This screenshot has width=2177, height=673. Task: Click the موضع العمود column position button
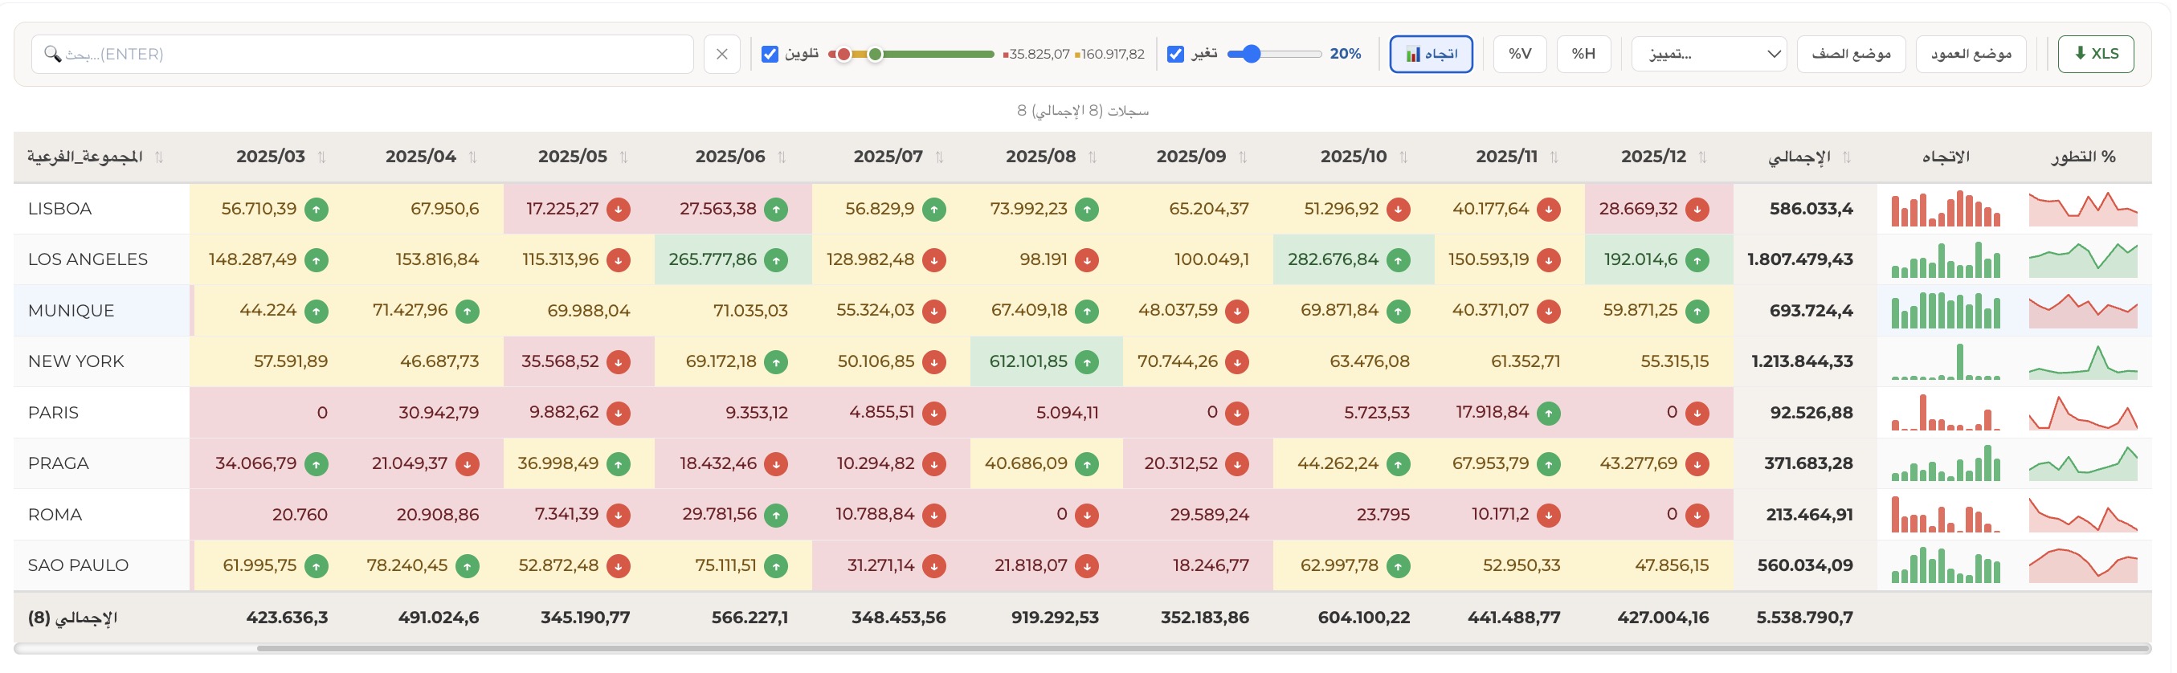[x=1971, y=54]
